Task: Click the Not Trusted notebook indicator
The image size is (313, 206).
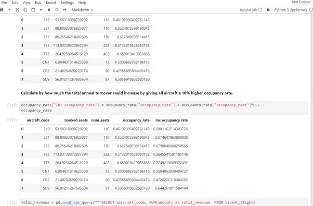Action: pyautogui.click(x=301, y=2)
